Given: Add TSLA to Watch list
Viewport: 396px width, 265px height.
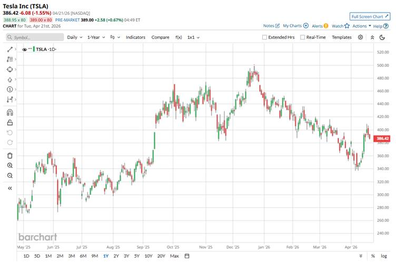Looking at the screenshot, I should point(340,26).
